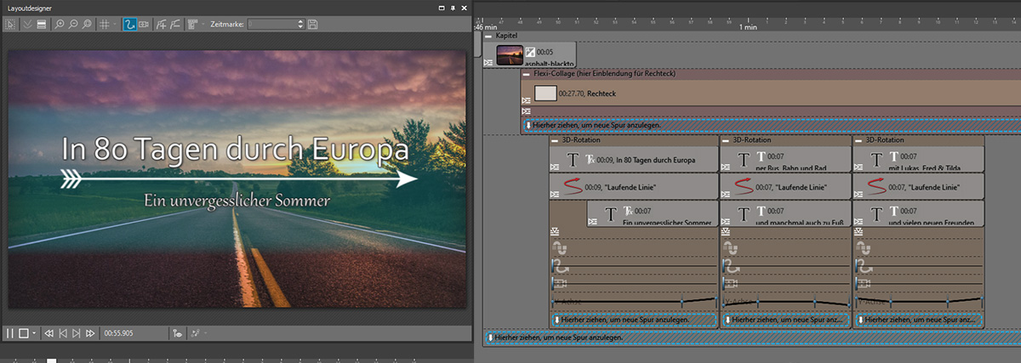Toggle the camera pan mode button
The image size is (1021, 363).
[x=145, y=25]
